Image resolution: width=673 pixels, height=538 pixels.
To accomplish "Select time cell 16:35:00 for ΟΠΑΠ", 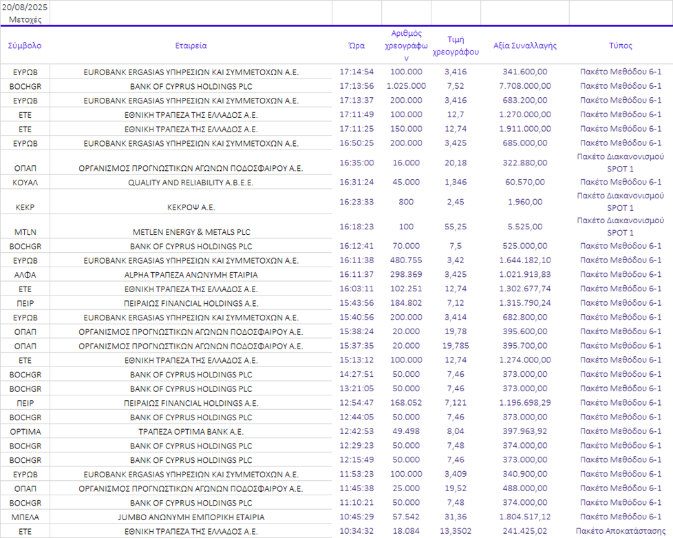I will point(356,163).
